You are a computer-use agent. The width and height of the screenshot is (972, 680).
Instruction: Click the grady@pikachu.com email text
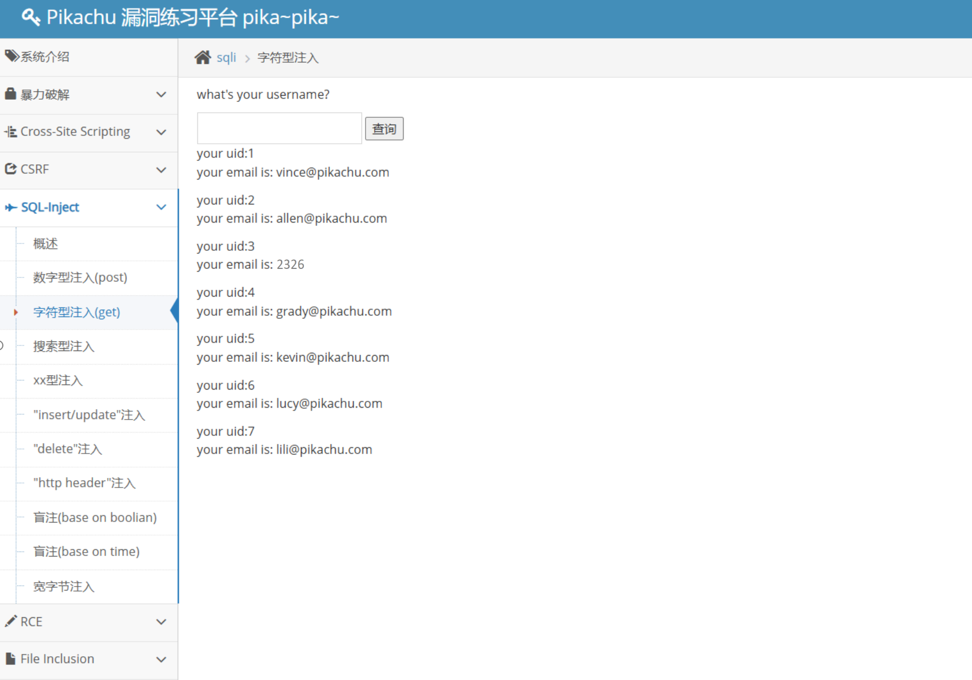click(334, 311)
